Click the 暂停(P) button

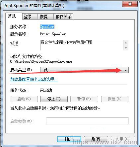click(x=84, y=99)
